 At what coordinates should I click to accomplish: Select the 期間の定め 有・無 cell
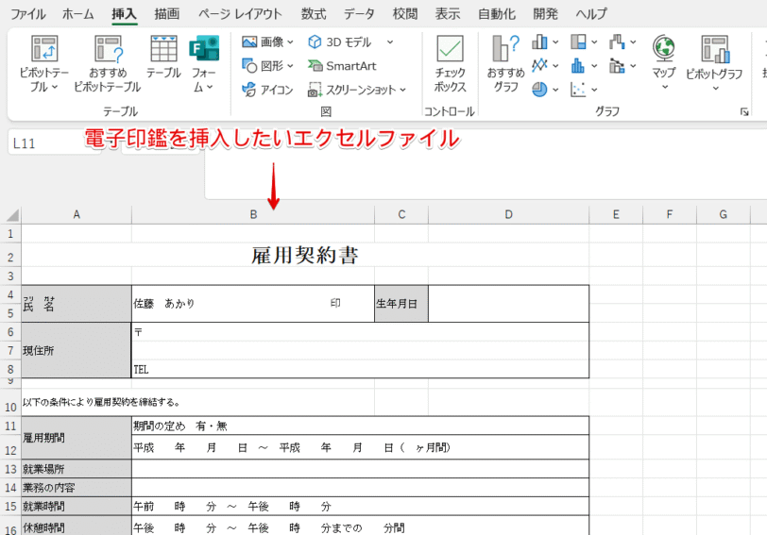[360, 426]
